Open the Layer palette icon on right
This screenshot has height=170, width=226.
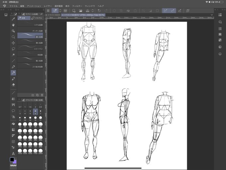(x=220, y=54)
